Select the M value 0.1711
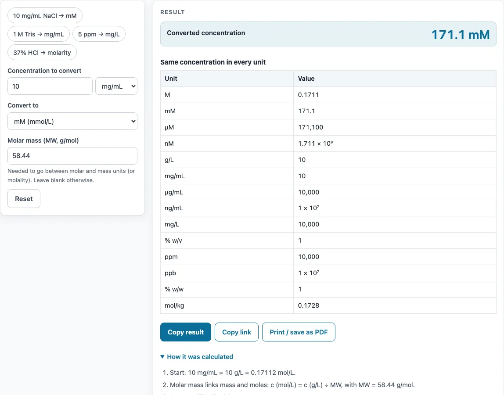This screenshot has height=395, width=504. click(x=308, y=95)
